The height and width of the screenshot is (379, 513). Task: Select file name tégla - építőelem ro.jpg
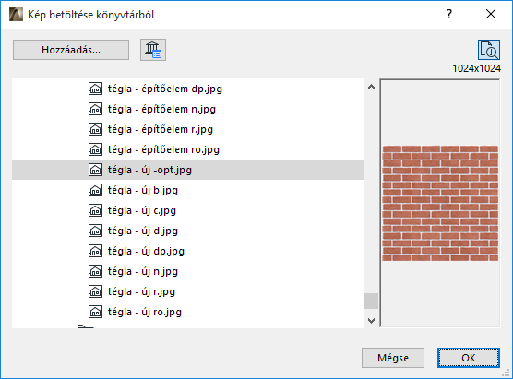(163, 149)
